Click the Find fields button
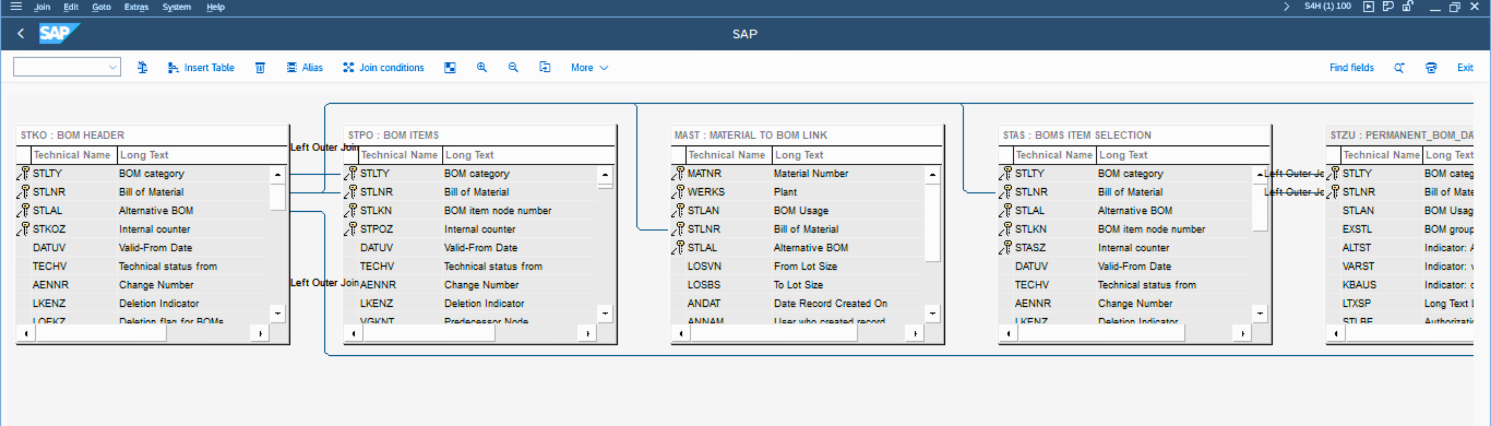The height and width of the screenshot is (426, 1491). coord(1351,68)
